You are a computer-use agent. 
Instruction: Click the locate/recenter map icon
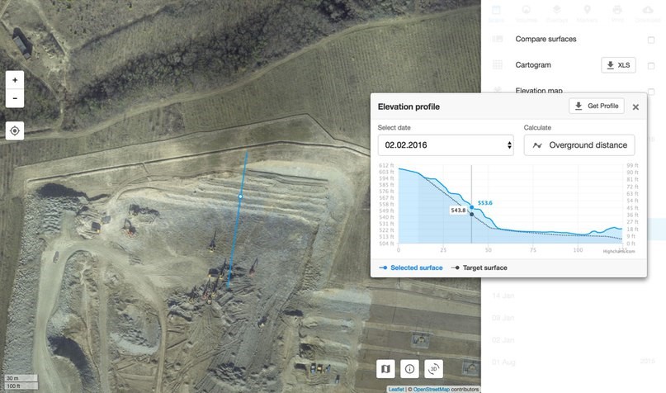tap(15, 130)
